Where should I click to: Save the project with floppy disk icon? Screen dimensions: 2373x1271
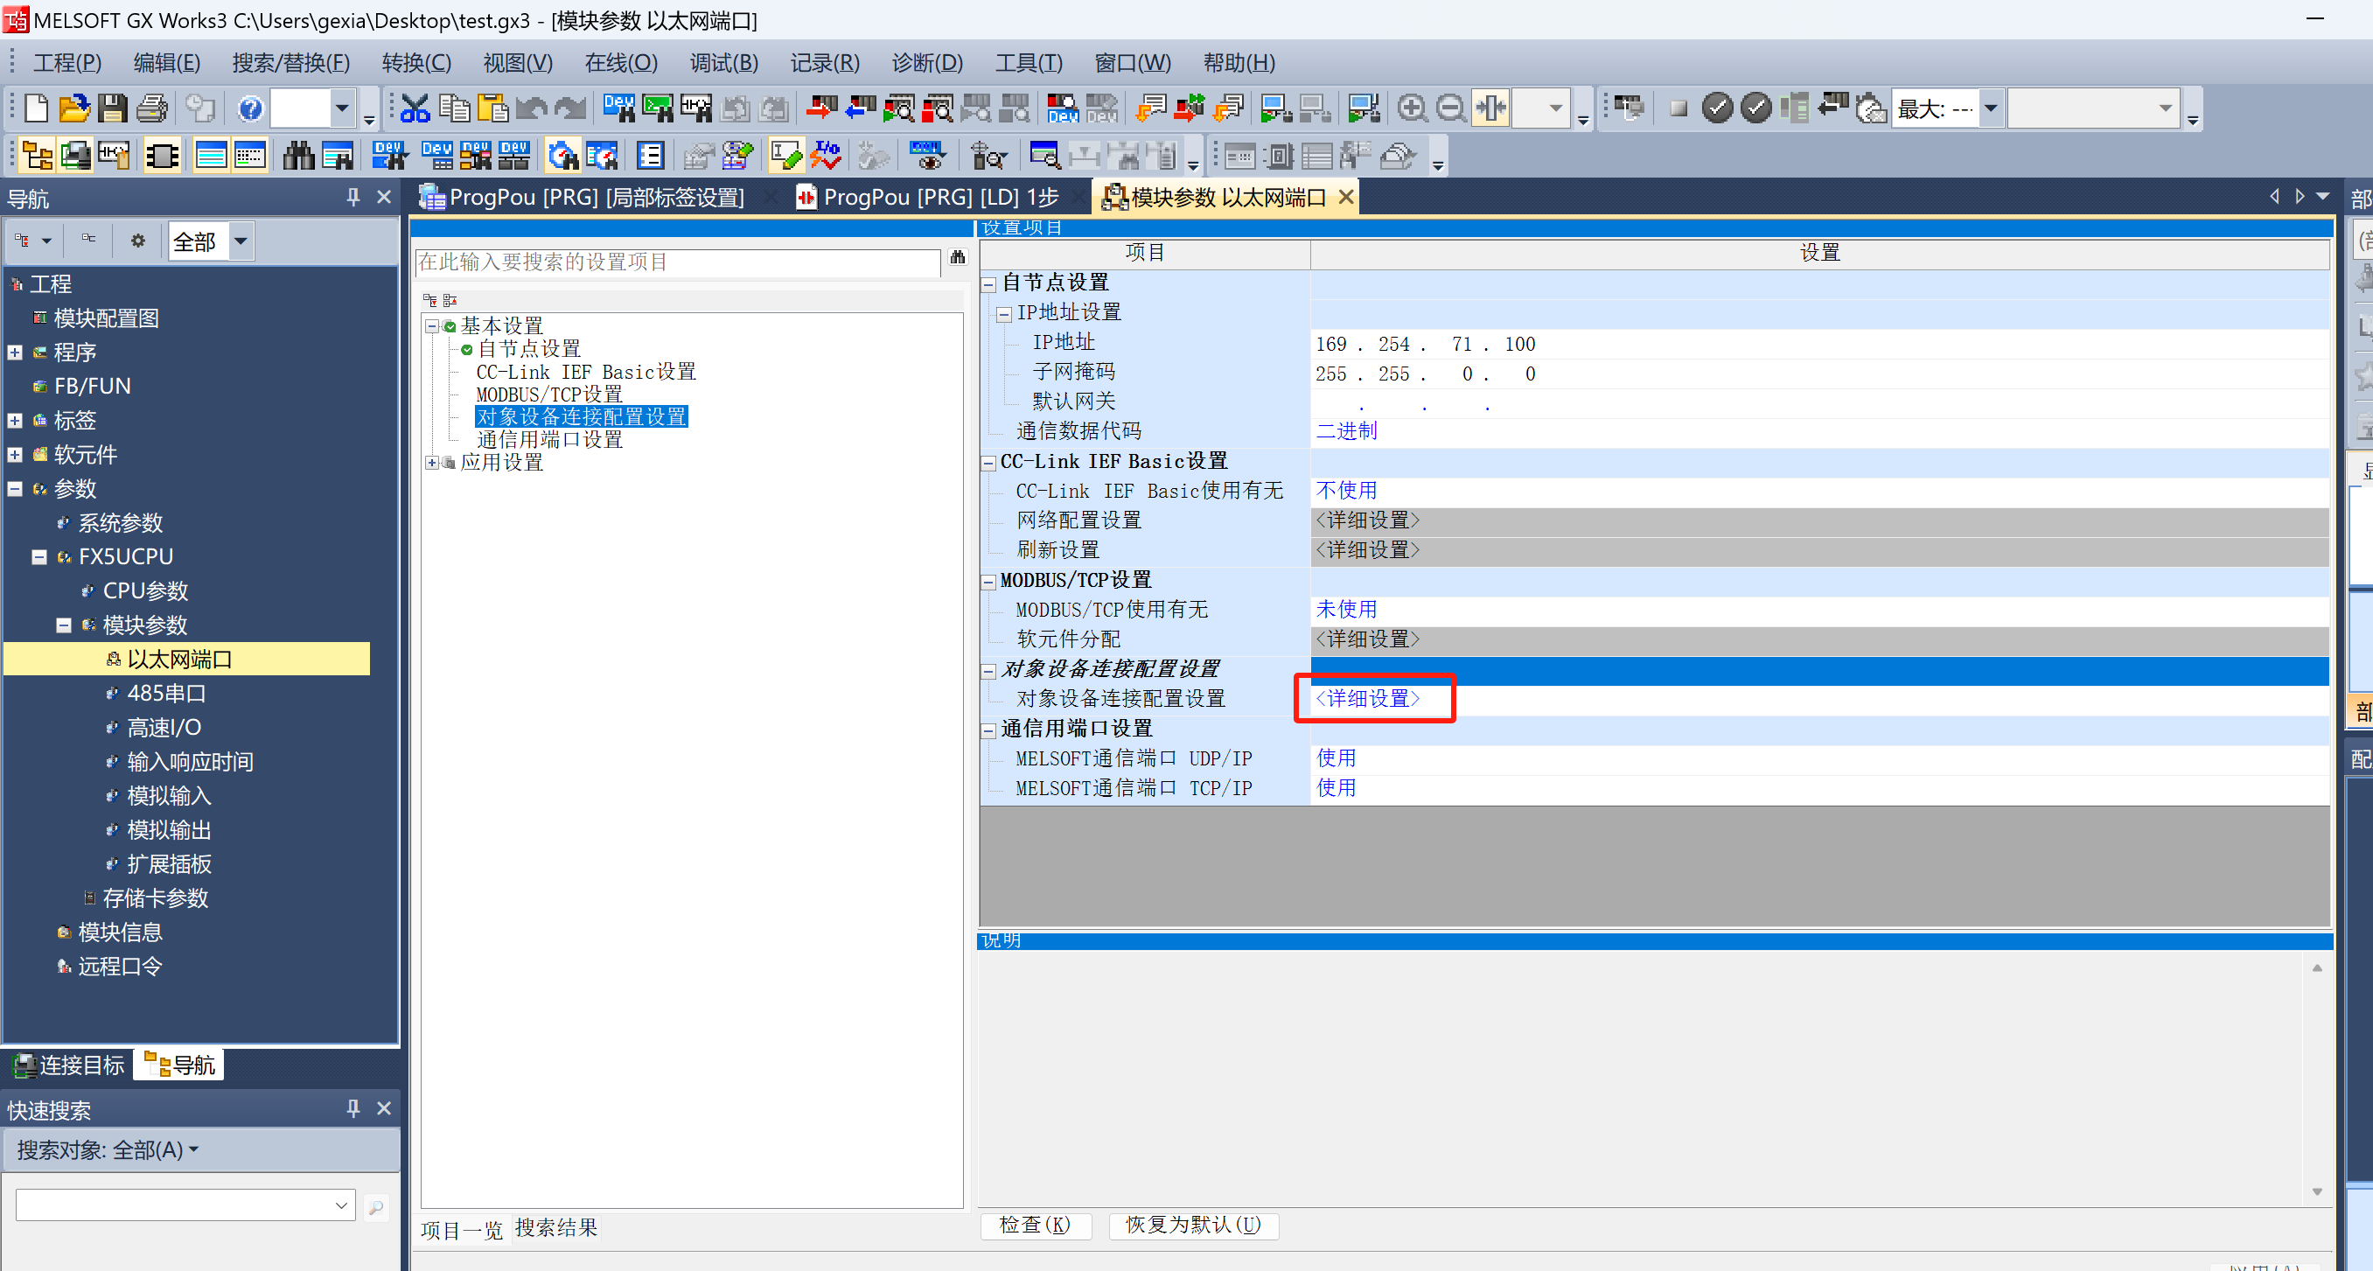(114, 108)
